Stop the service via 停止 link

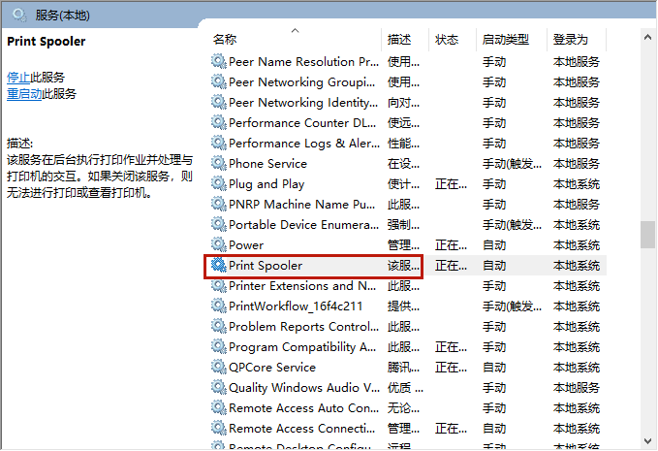click(x=18, y=77)
